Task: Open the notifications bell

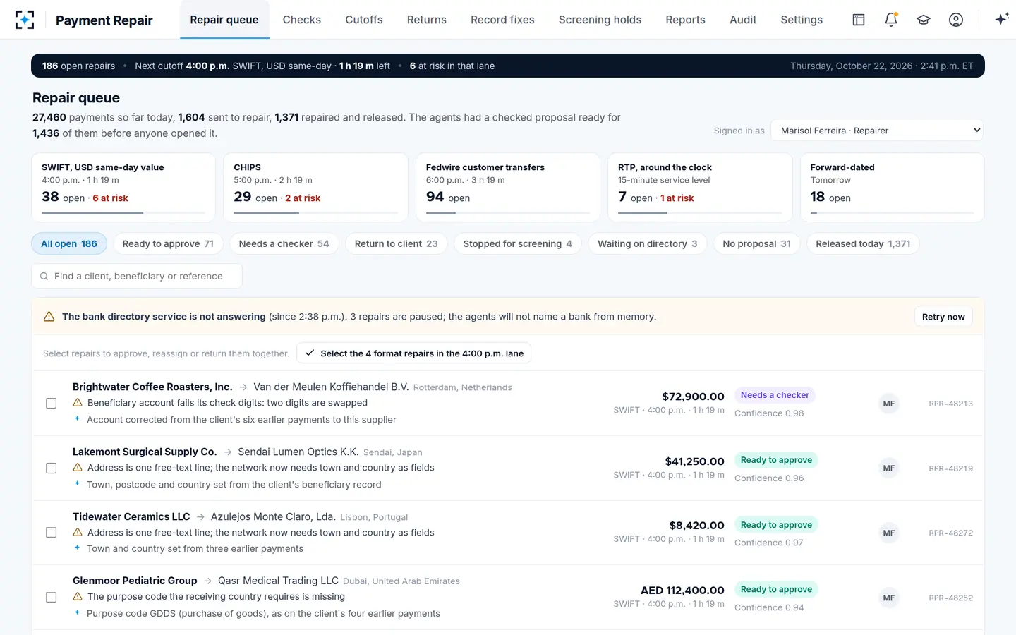Action: (891, 20)
